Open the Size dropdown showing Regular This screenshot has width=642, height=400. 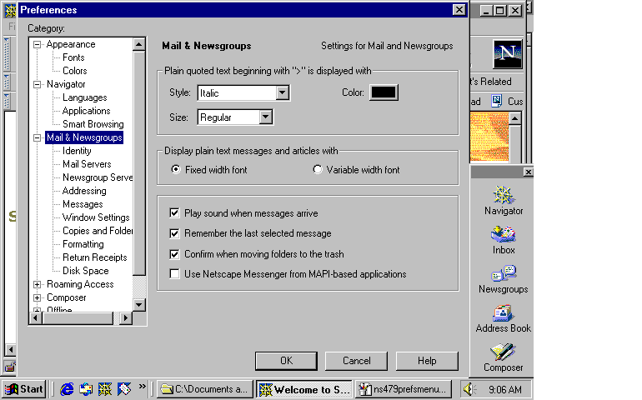(265, 117)
